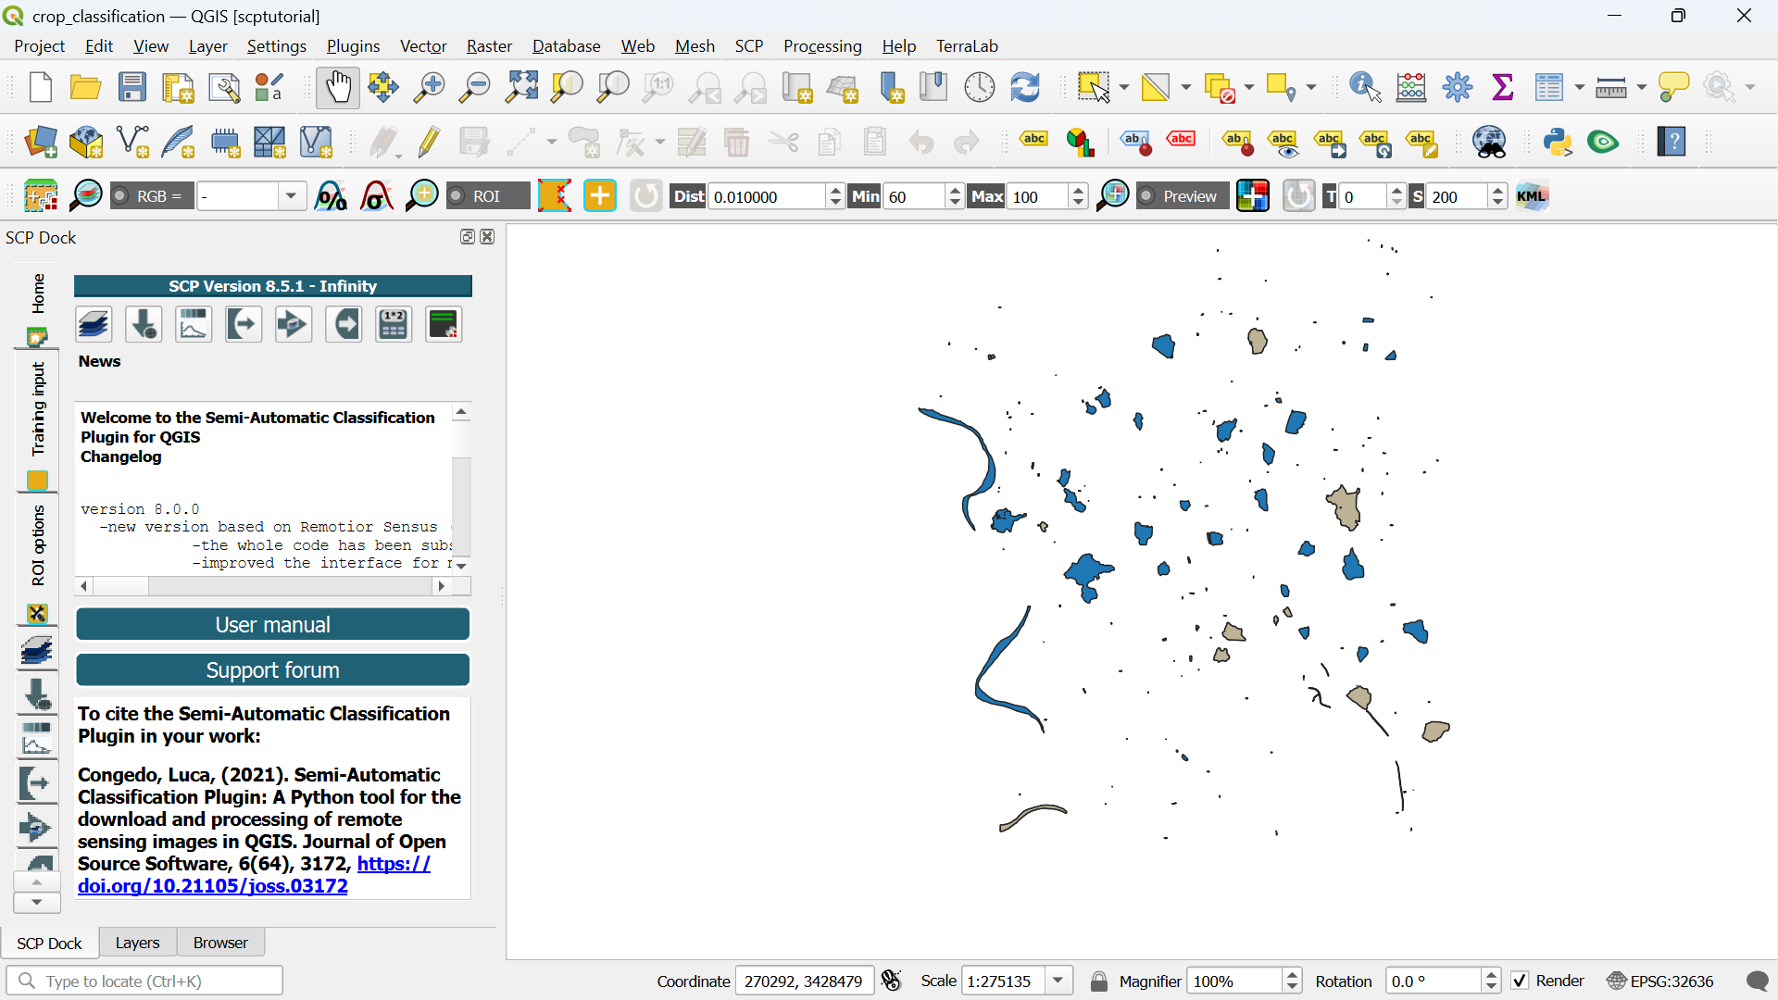Click the User manual button
The height and width of the screenshot is (1000, 1778).
[272, 625]
